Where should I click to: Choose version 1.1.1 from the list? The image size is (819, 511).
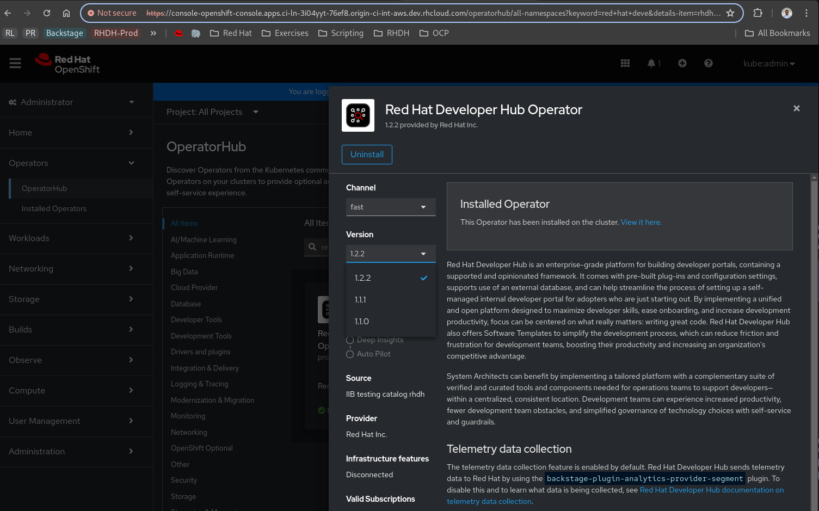(360, 300)
